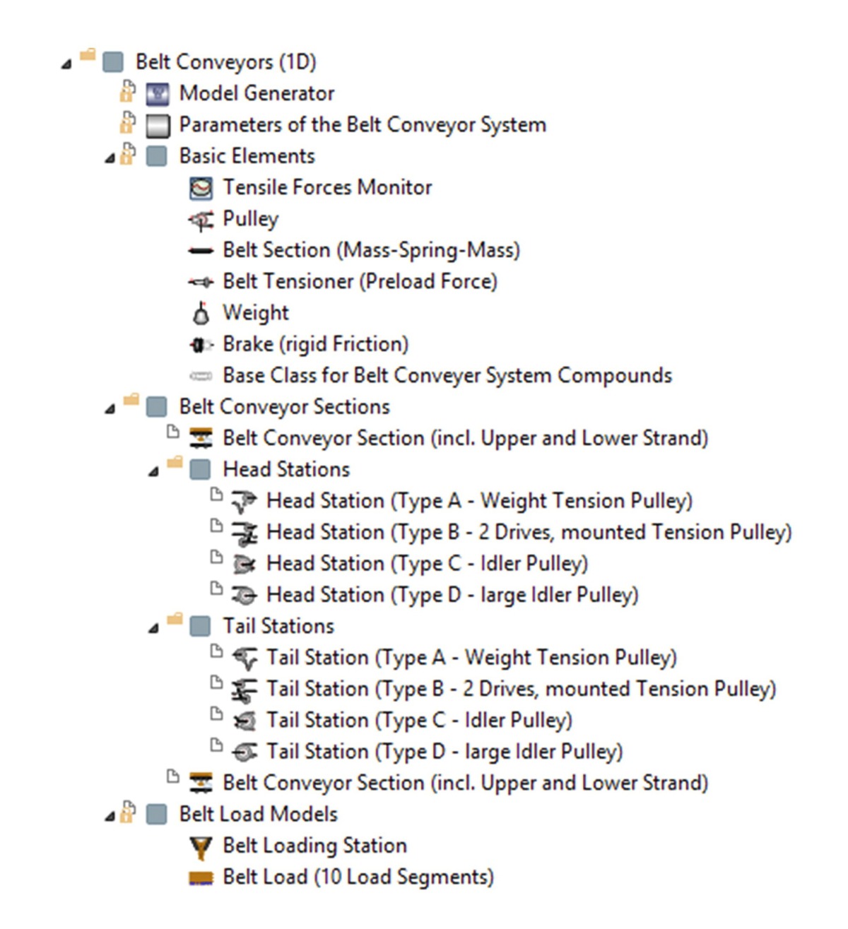
Task: Click the Head Stations package square icon
Action: [201, 470]
